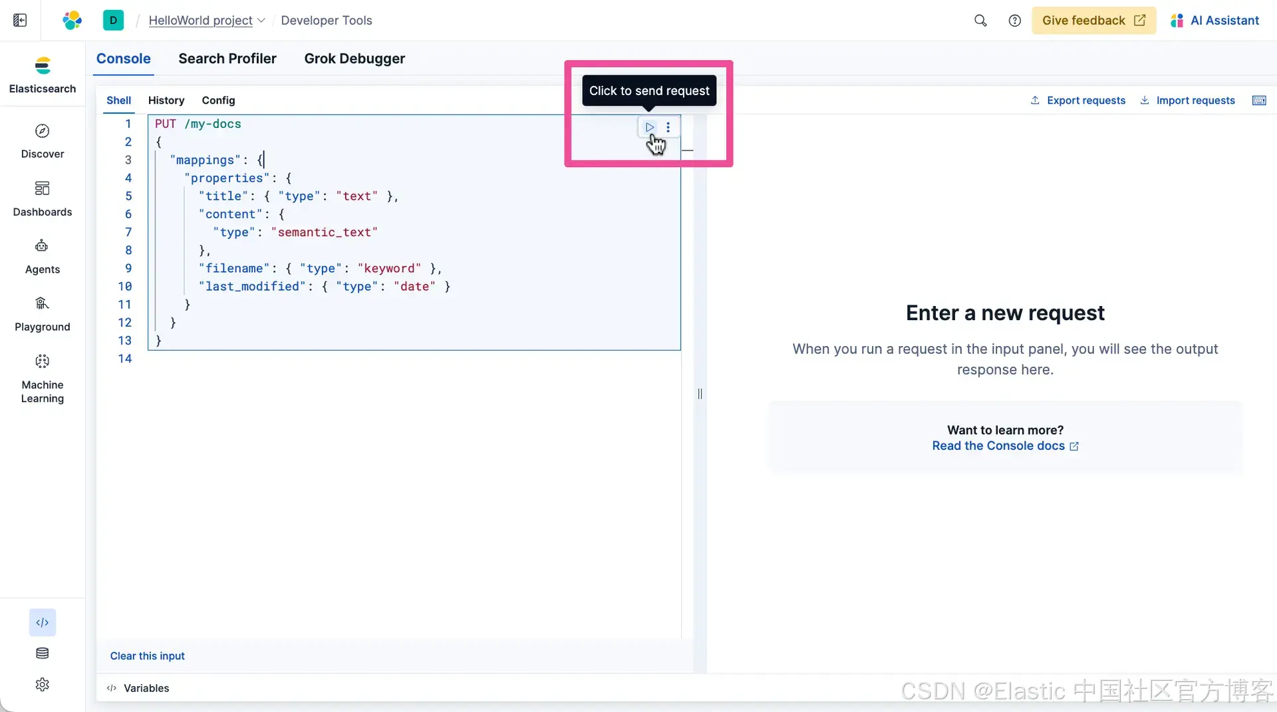Switch to the Grok Debugger tab
The image size is (1277, 712).
[x=355, y=59]
